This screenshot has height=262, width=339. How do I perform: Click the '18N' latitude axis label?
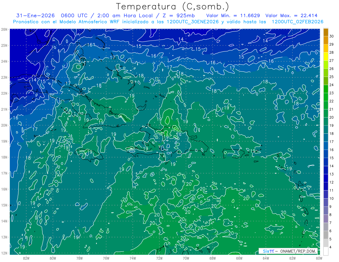tap(5, 157)
